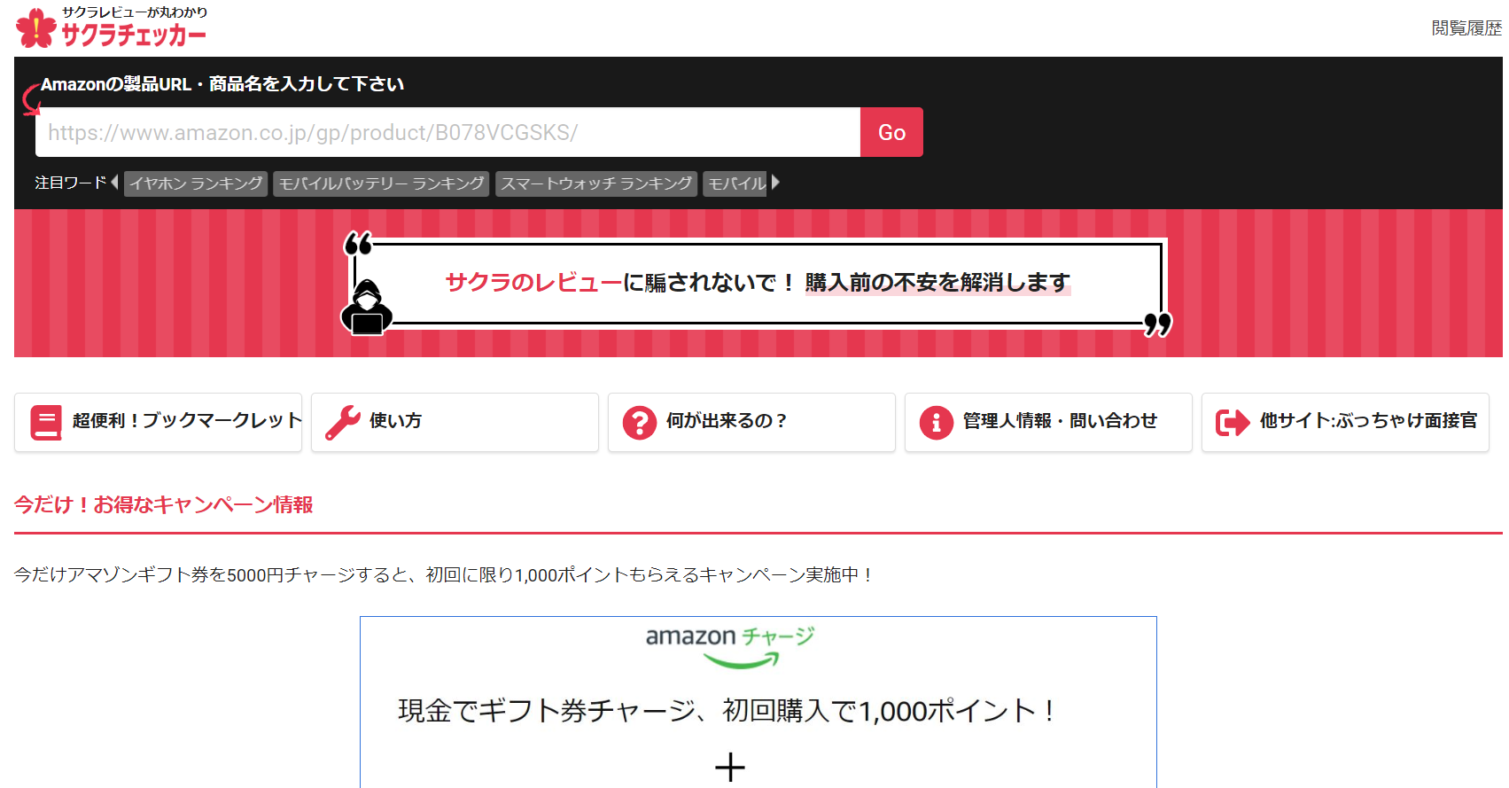
Task: Open 管理人情報・問い合わせ menu item
Action: click(1049, 423)
